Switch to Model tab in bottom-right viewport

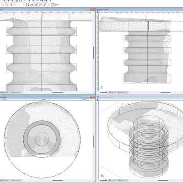pyautogui.click(x=103, y=180)
